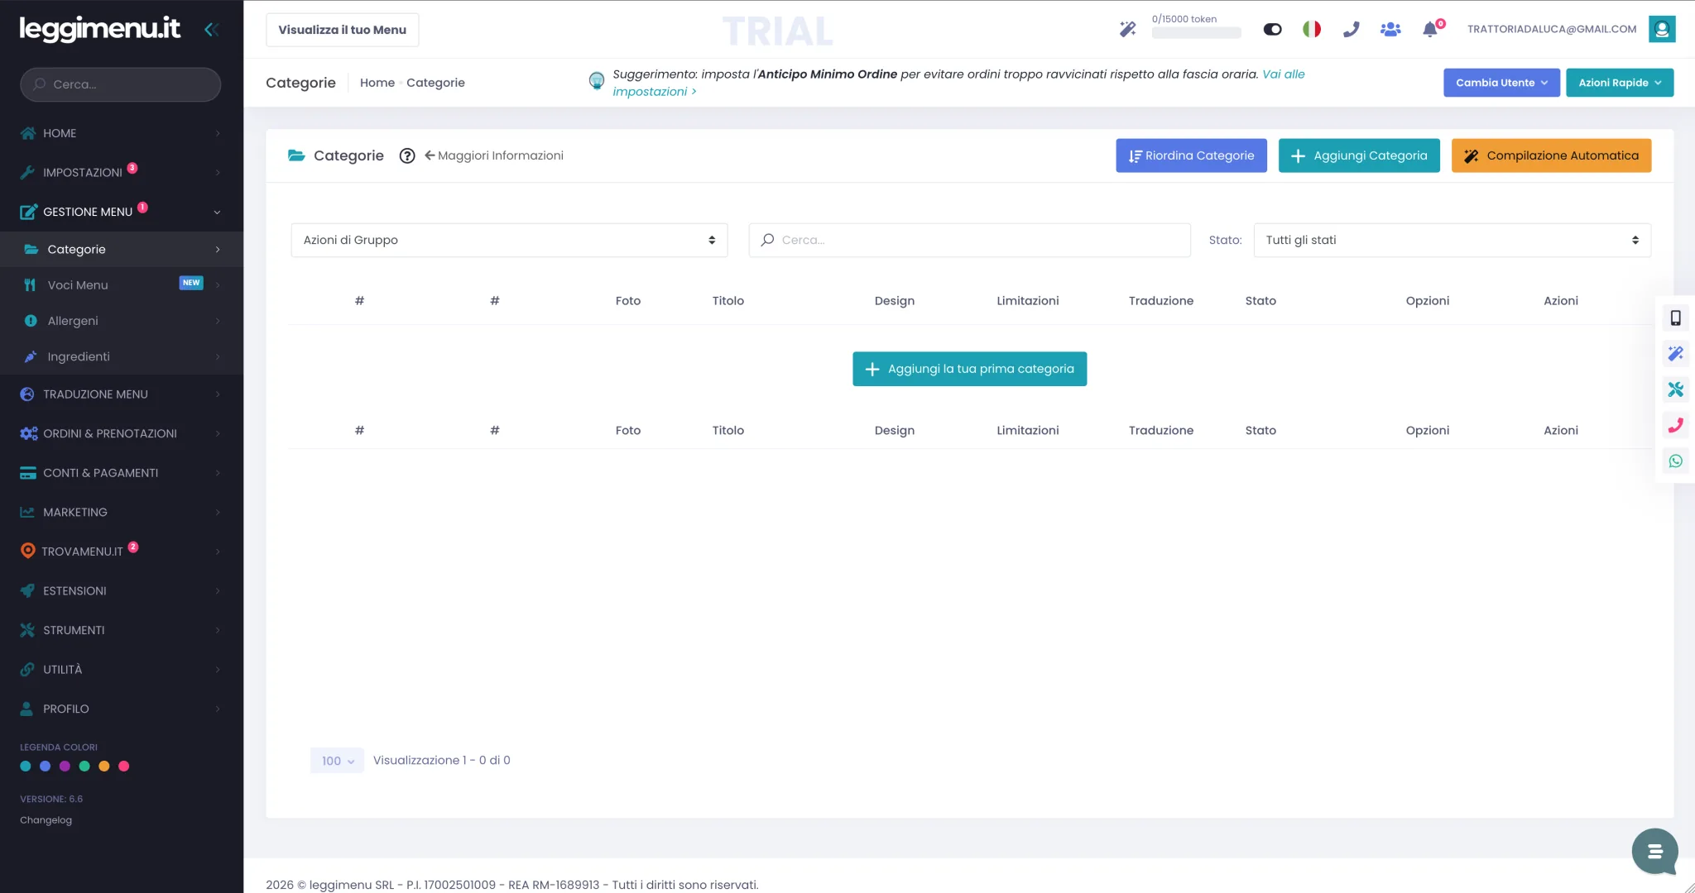1695x893 pixels.
Task: Expand MARKETING section
Action: point(122,512)
